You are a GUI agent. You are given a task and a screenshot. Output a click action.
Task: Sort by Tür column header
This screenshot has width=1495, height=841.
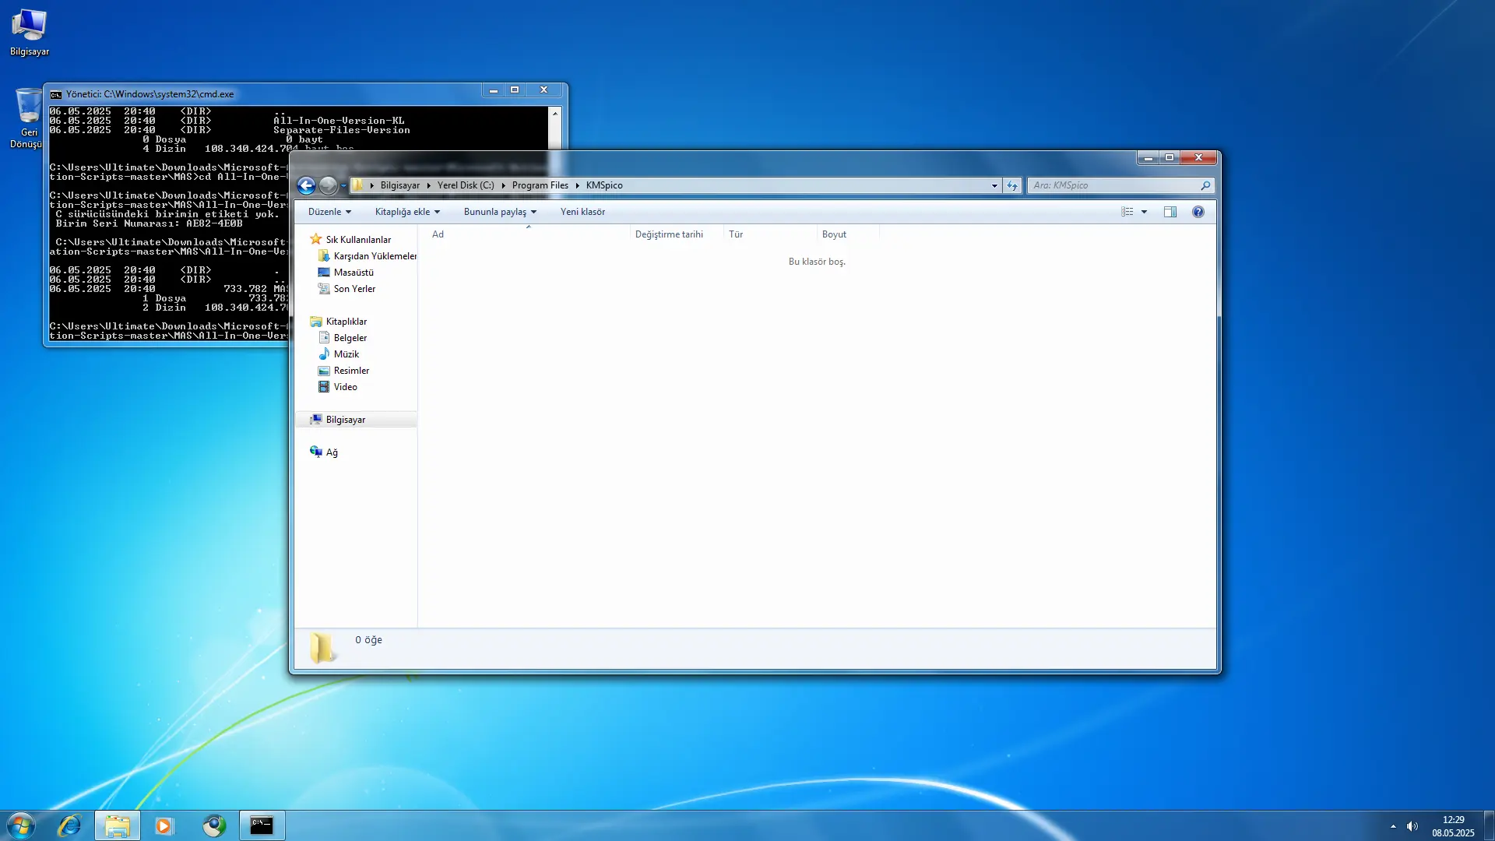tap(769, 234)
